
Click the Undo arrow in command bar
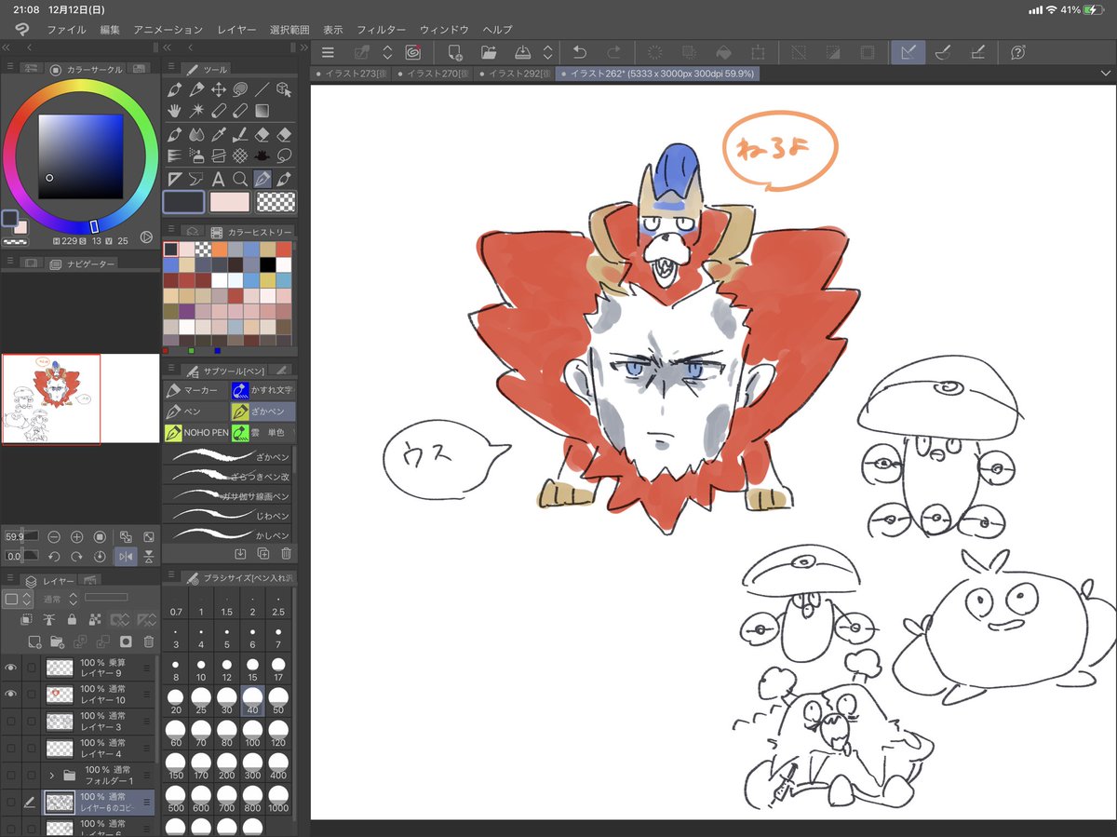pos(580,52)
